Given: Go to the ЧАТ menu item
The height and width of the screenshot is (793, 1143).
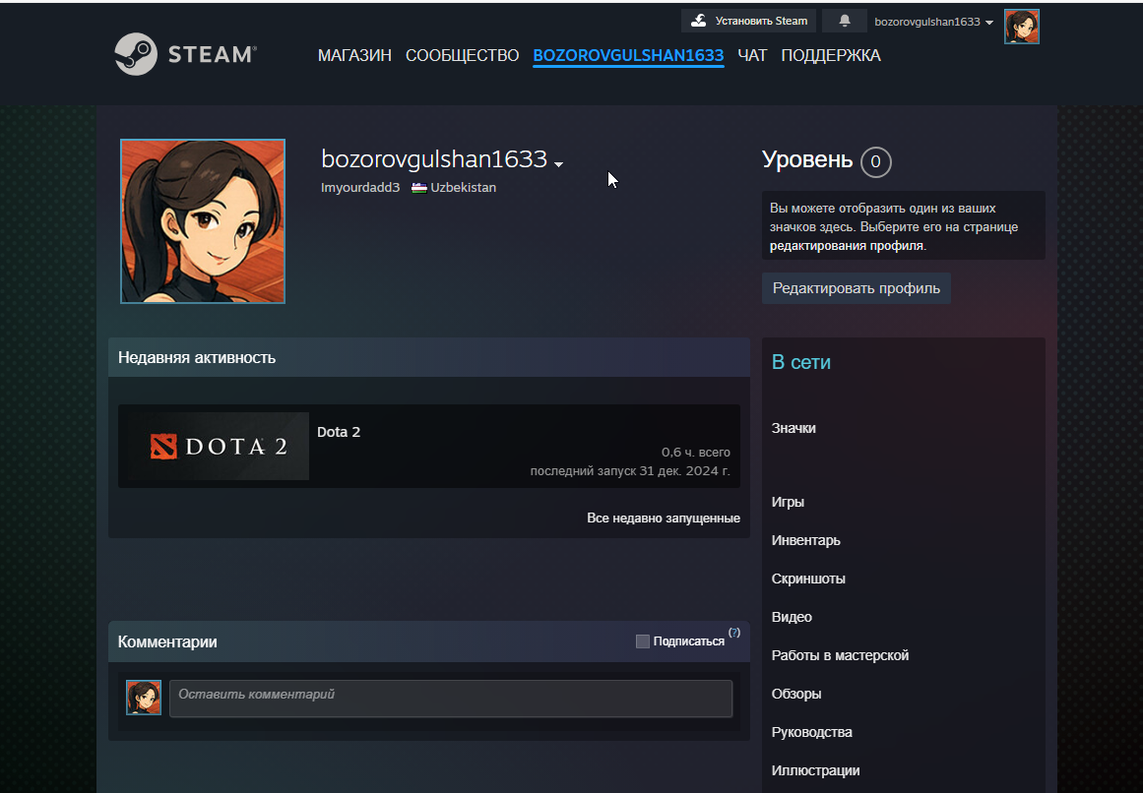Looking at the screenshot, I should pos(752,55).
